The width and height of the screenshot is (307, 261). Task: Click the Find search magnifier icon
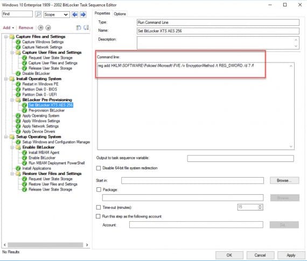click(x=38, y=15)
